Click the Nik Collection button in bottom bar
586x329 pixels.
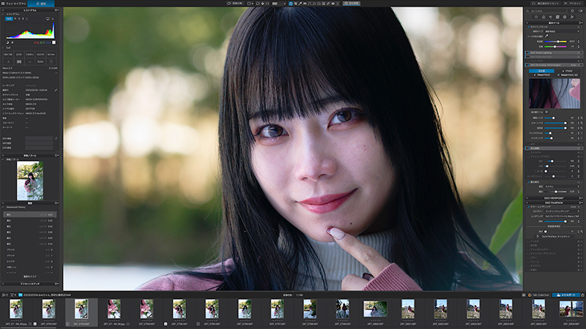tap(539, 295)
